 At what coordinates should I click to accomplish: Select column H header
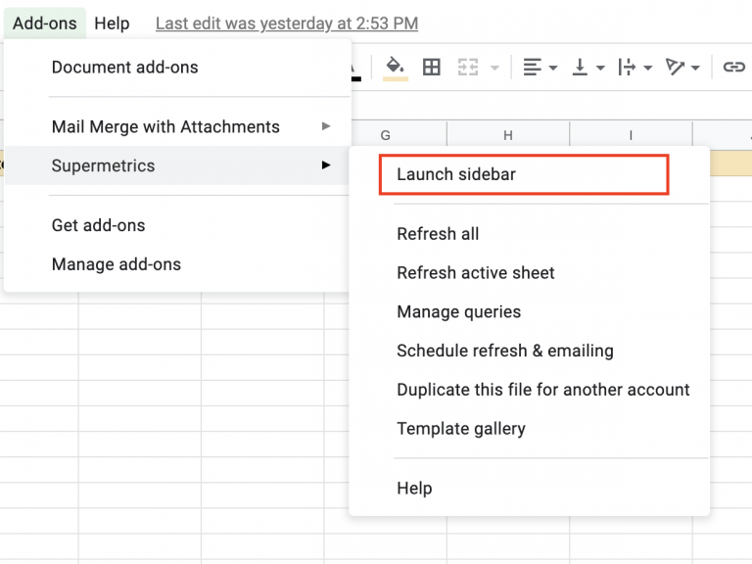pyautogui.click(x=508, y=135)
